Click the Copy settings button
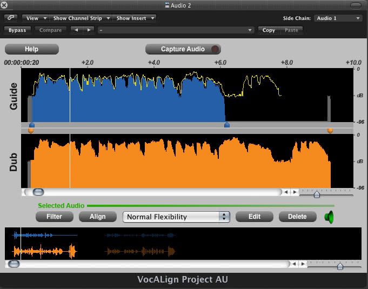Viewport: 368px width, 289px height. (x=269, y=30)
